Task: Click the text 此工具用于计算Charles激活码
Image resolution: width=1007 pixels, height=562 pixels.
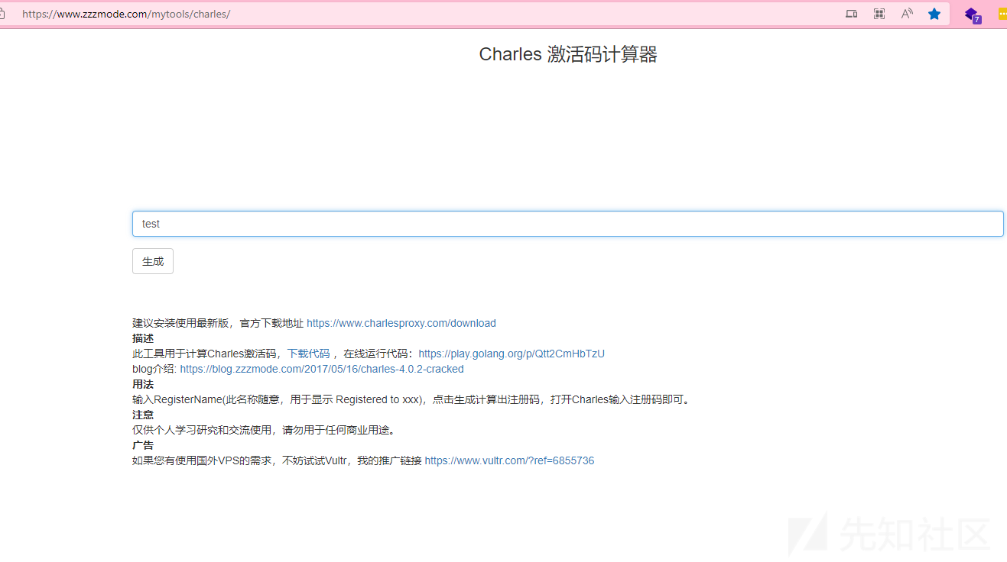Action: (204, 354)
